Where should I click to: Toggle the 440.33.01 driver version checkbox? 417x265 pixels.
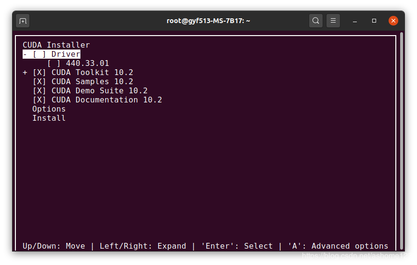coord(54,63)
